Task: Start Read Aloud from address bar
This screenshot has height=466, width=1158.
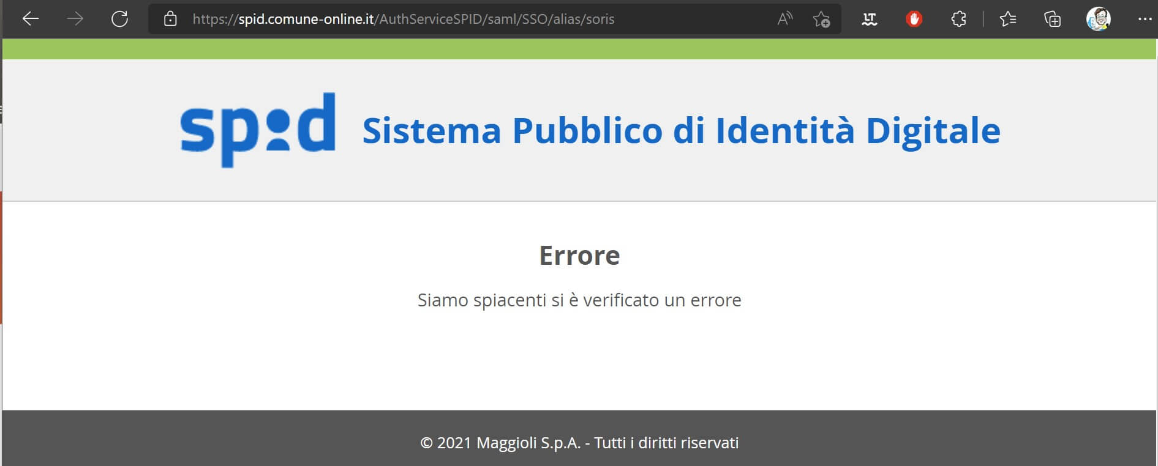Action: click(784, 19)
